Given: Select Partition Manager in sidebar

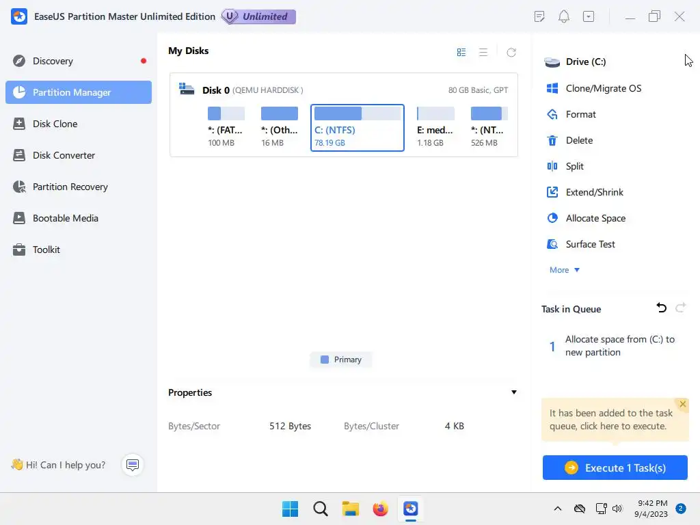Looking at the screenshot, I should pos(78,92).
